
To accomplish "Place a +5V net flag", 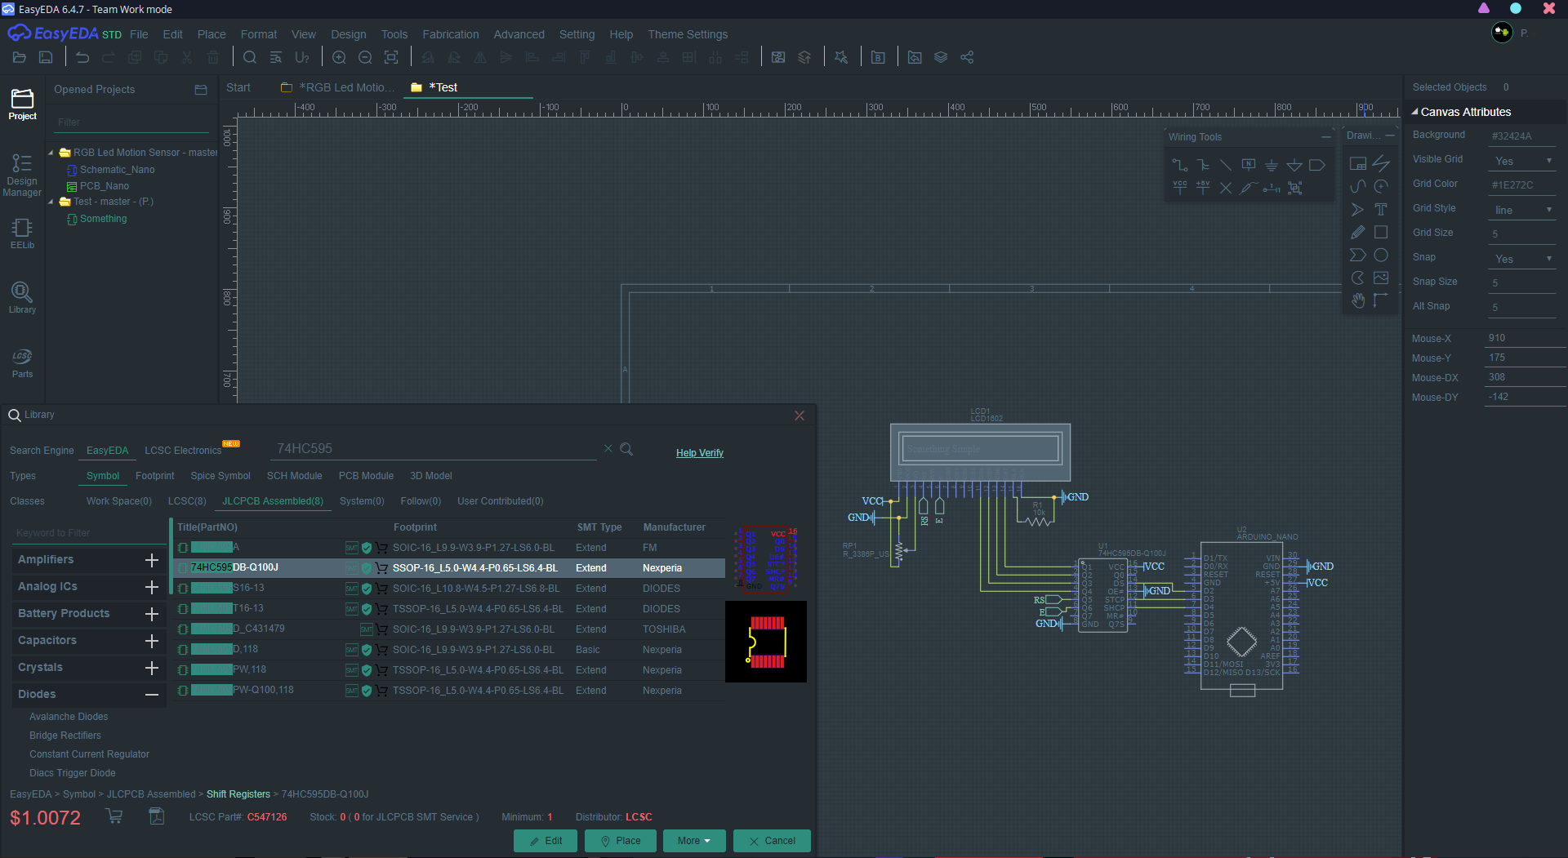I will coord(1203,188).
